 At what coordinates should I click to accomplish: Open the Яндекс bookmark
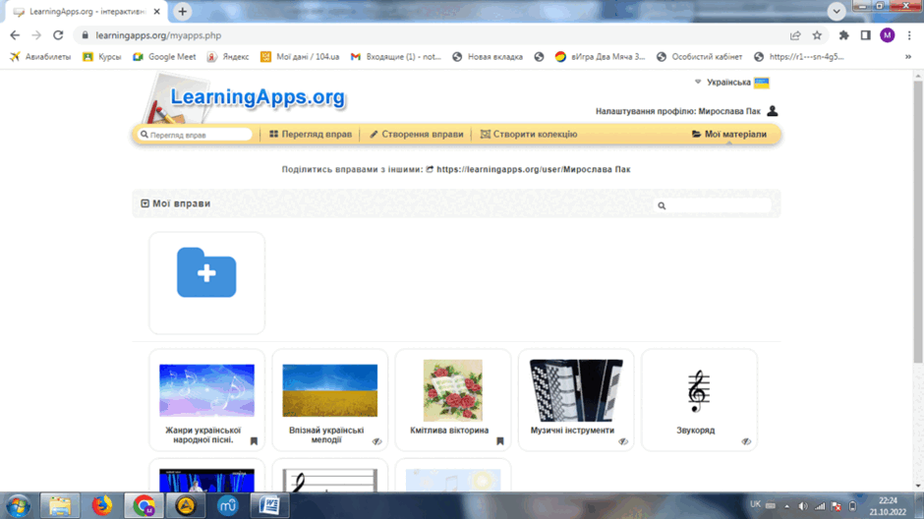pyautogui.click(x=228, y=57)
